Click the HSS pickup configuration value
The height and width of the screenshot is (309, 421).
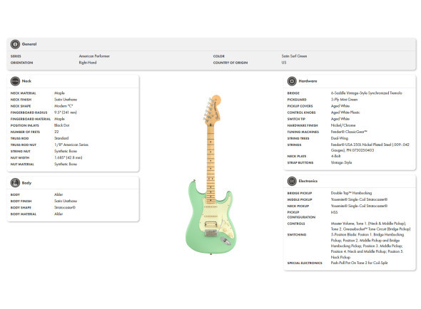point(334,212)
